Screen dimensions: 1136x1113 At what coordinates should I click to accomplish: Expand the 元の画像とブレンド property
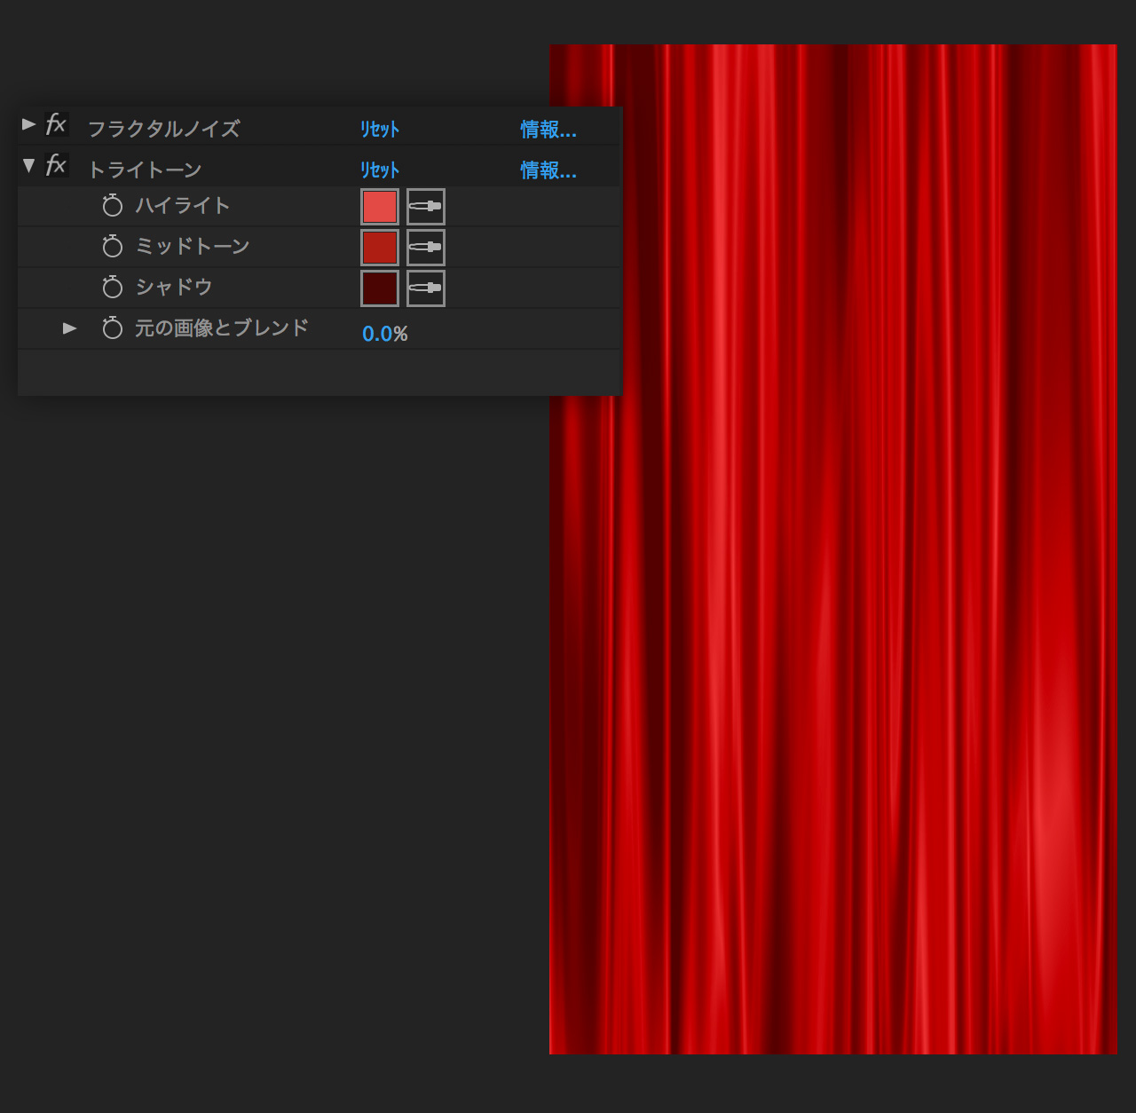tap(70, 328)
